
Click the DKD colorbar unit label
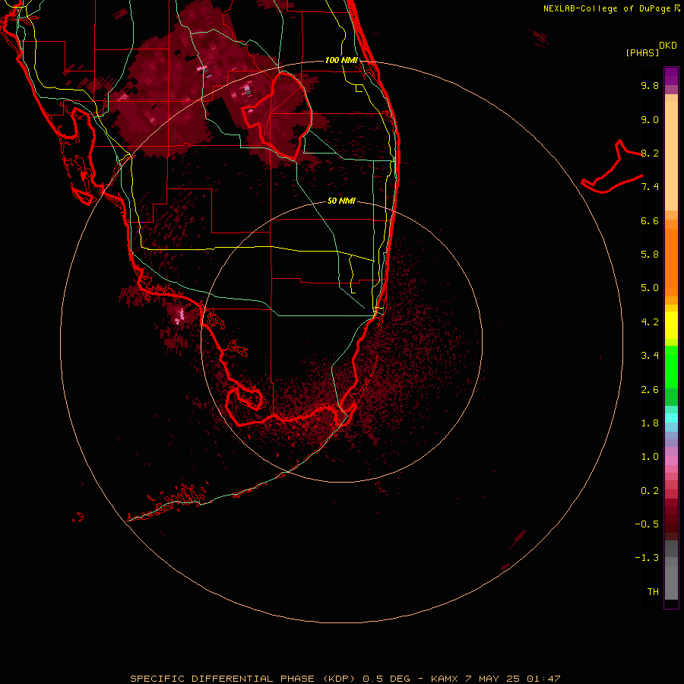pyautogui.click(x=668, y=46)
